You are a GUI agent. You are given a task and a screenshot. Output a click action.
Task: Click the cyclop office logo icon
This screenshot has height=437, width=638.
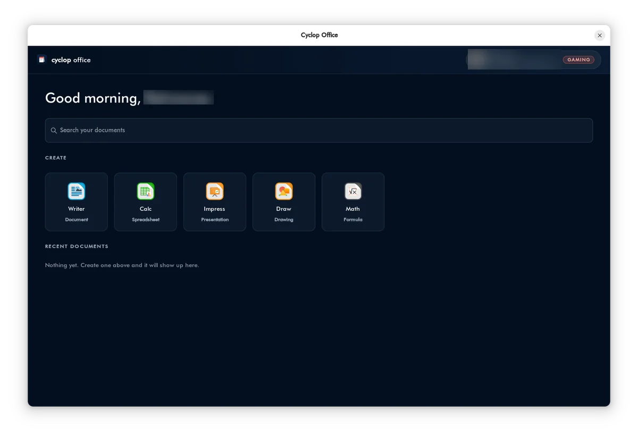click(x=42, y=59)
